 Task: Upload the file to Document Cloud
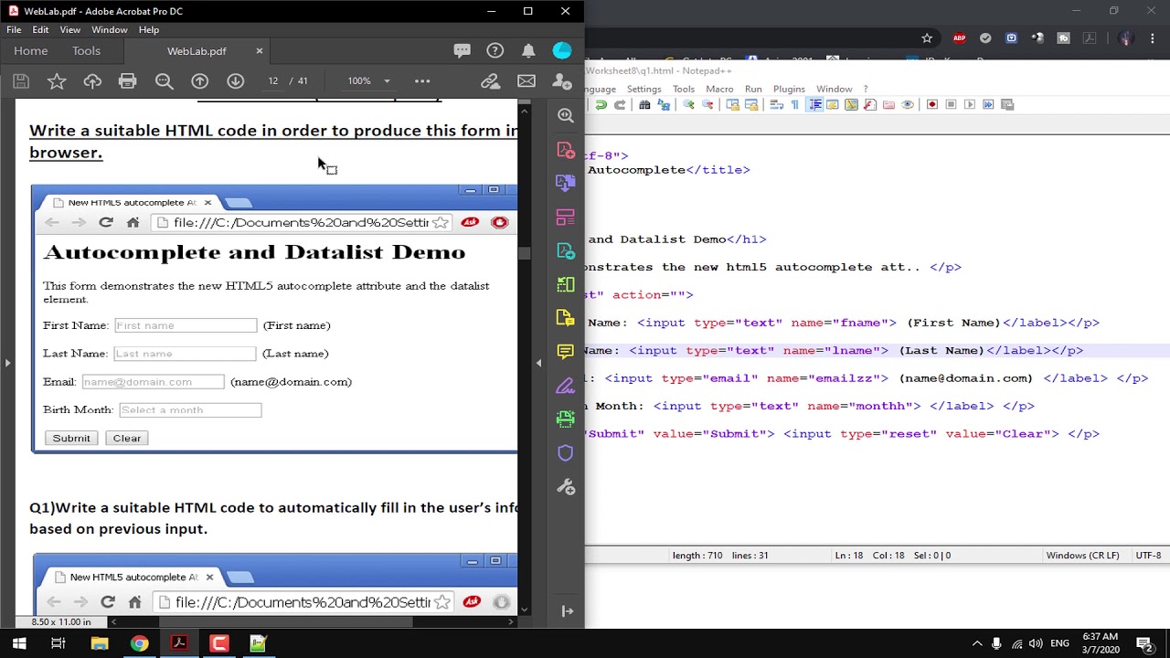click(92, 81)
